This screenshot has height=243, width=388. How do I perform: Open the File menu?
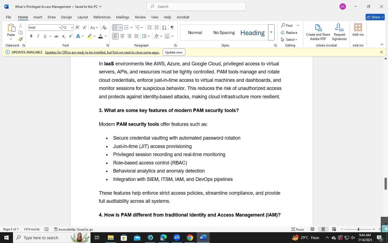8,17
